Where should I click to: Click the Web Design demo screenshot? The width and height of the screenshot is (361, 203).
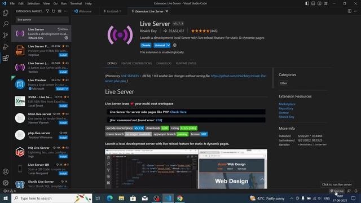coord(186,169)
